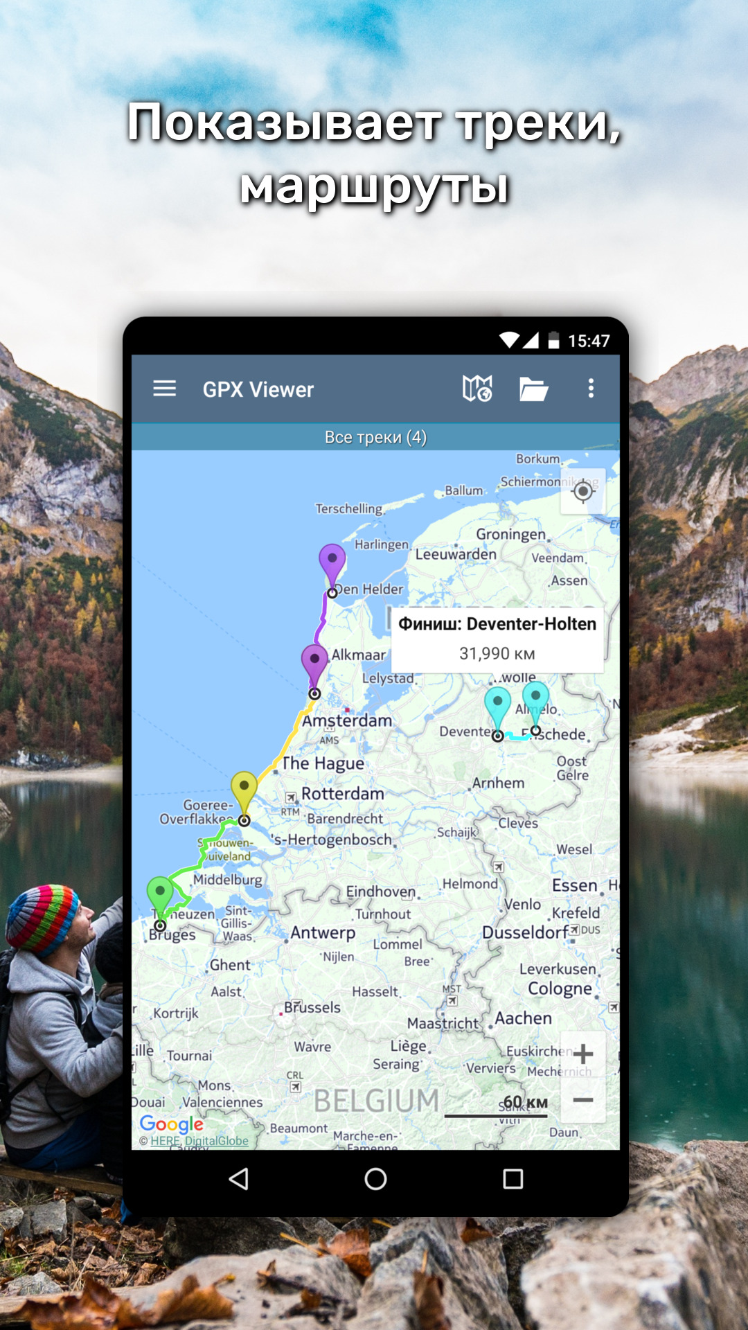The image size is (748, 1330).
Task: Center map with my location button
Action: pos(583,491)
